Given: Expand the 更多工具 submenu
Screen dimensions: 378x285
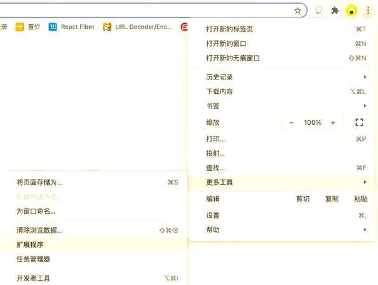Looking at the screenshot, I should (x=281, y=183).
